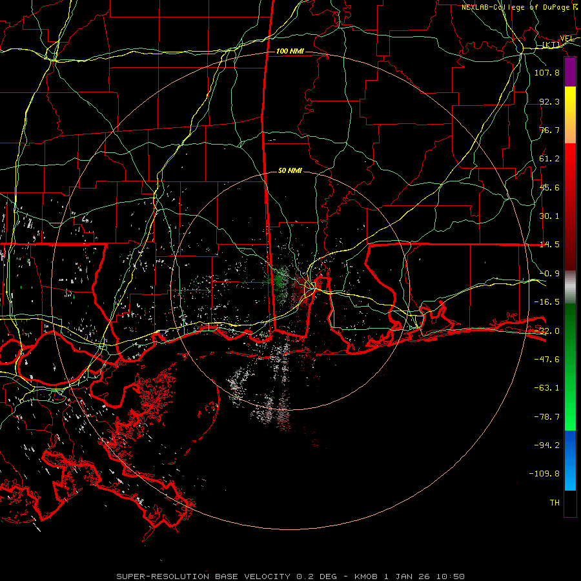Viewport: 581px width, 581px height.
Task: Click the '92.3' scale value
Action: 549,101
